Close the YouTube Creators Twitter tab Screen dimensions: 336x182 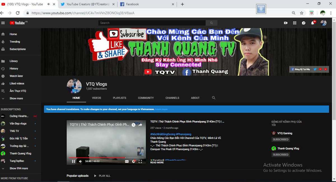tap(113, 4)
